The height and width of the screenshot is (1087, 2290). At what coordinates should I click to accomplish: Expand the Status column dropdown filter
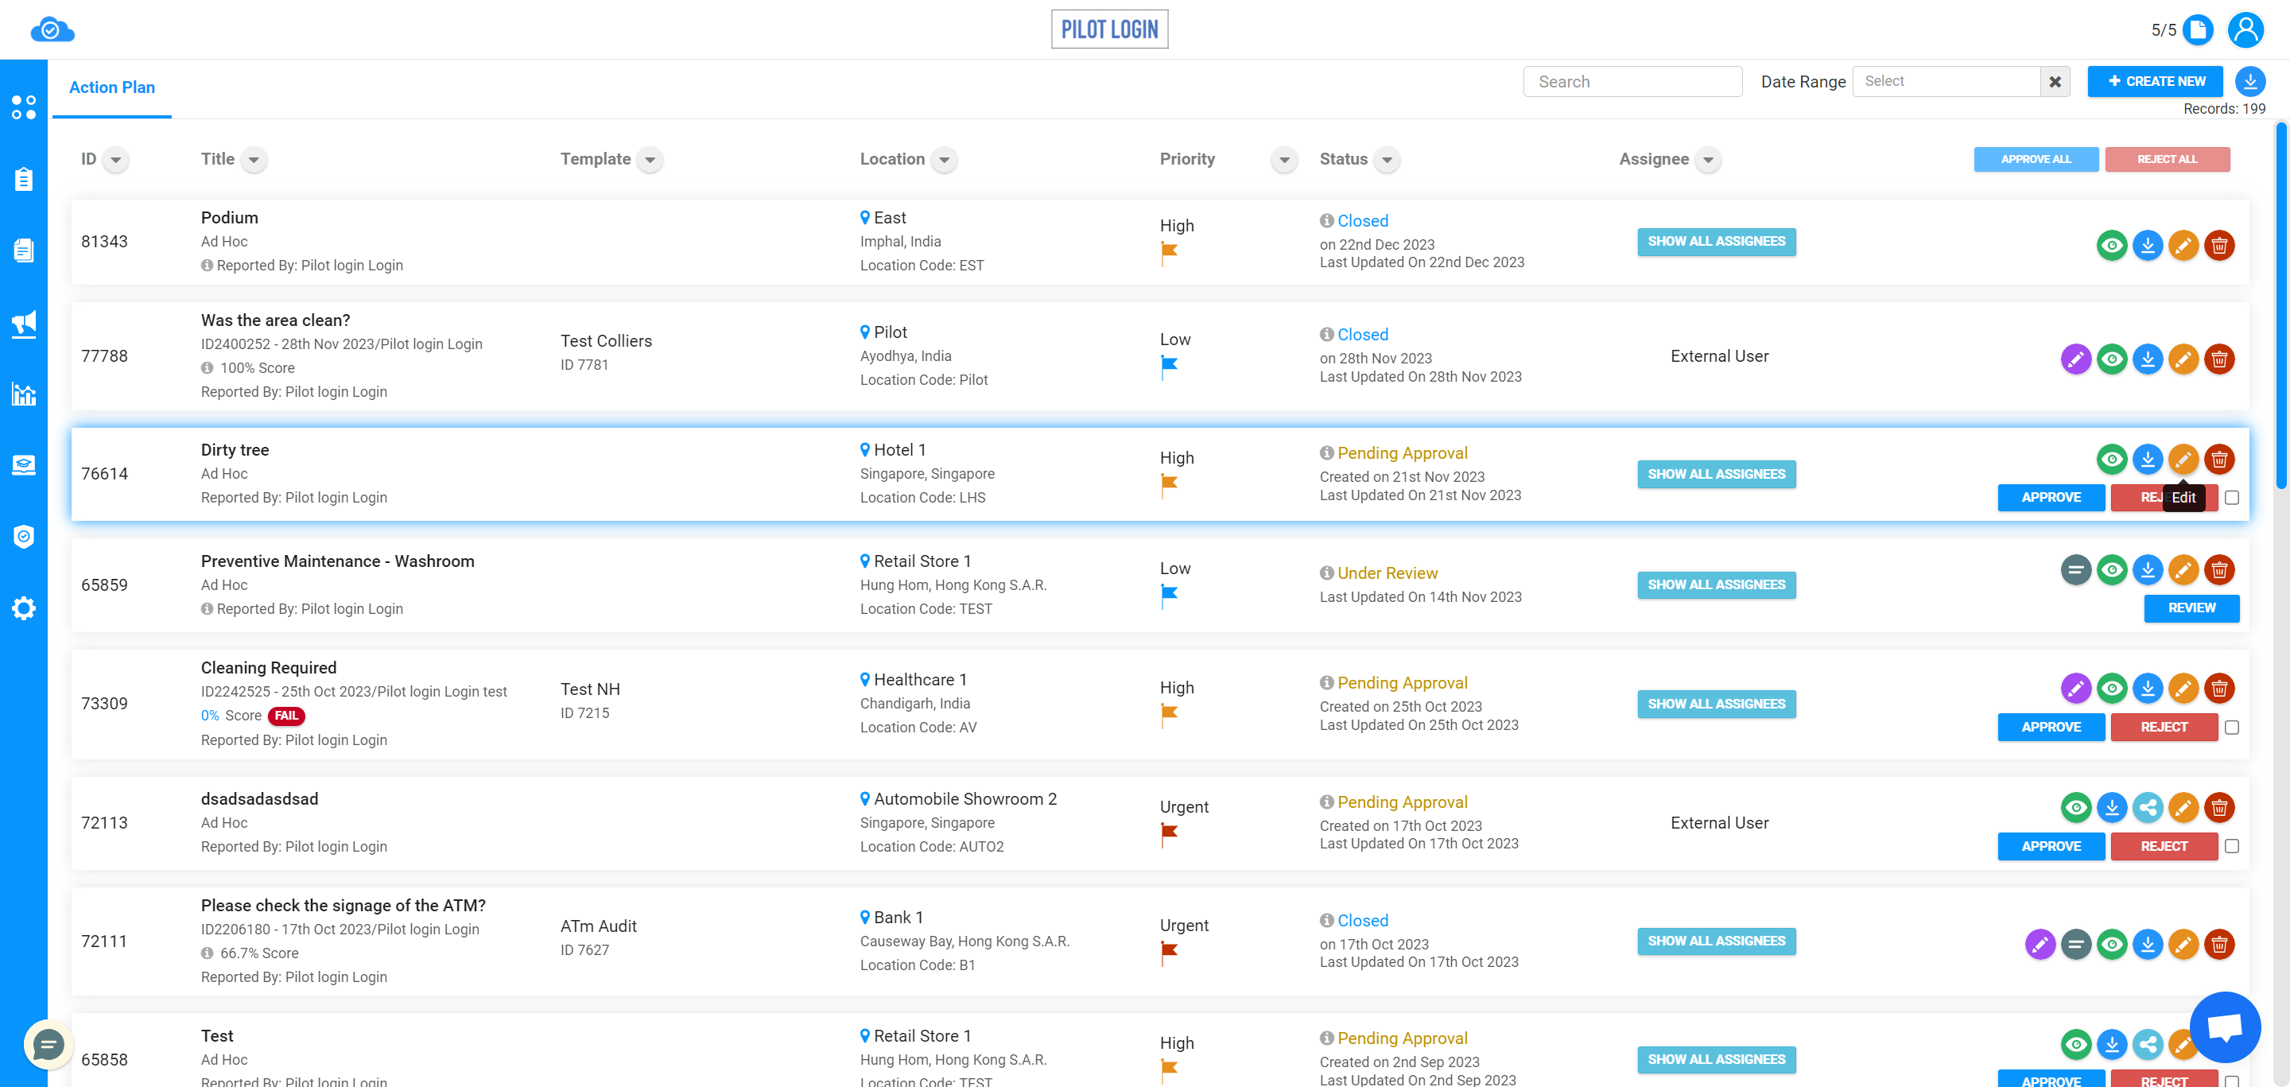(x=1389, y=159)
